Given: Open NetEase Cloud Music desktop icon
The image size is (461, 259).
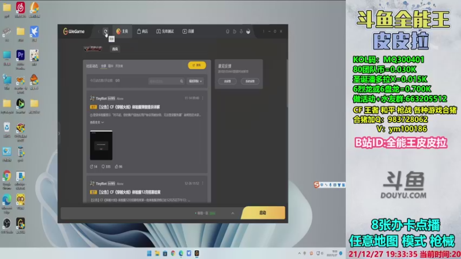Looking at the screenshot, I should [20, 10].
